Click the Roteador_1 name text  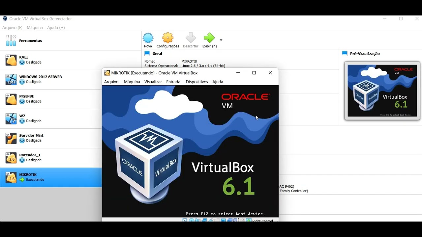(30, 155)
